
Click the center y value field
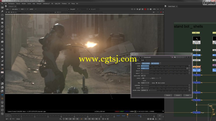pyautogui.click(x=155, y=78)
